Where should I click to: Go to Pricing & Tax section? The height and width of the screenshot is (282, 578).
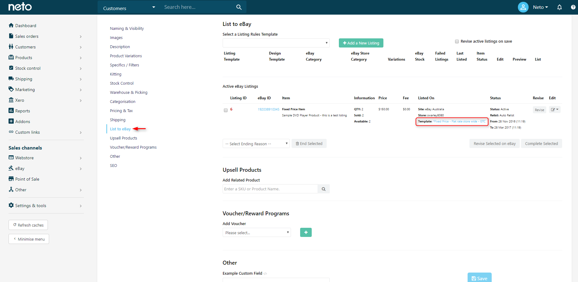coord(121,111)
